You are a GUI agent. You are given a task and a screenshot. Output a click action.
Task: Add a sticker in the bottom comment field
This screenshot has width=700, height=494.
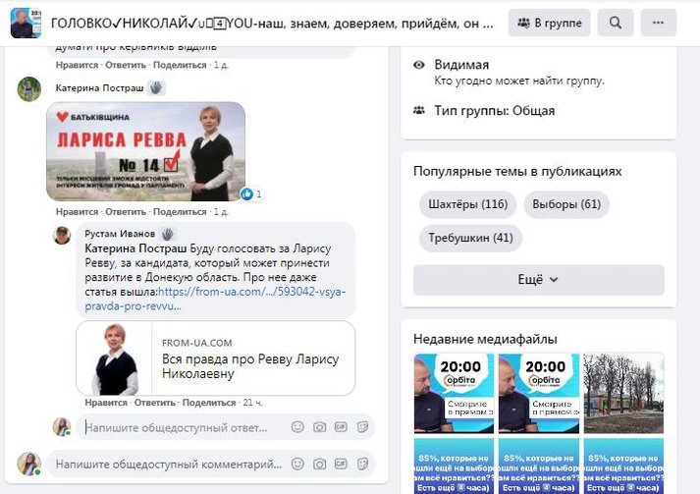[x=362, y=465]
